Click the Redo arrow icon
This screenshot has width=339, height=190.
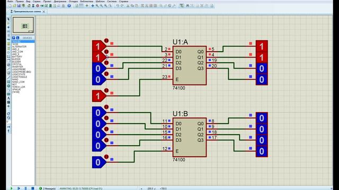122,6
